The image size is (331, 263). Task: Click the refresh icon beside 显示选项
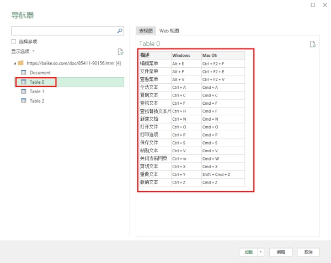click(x=120, y=51)
